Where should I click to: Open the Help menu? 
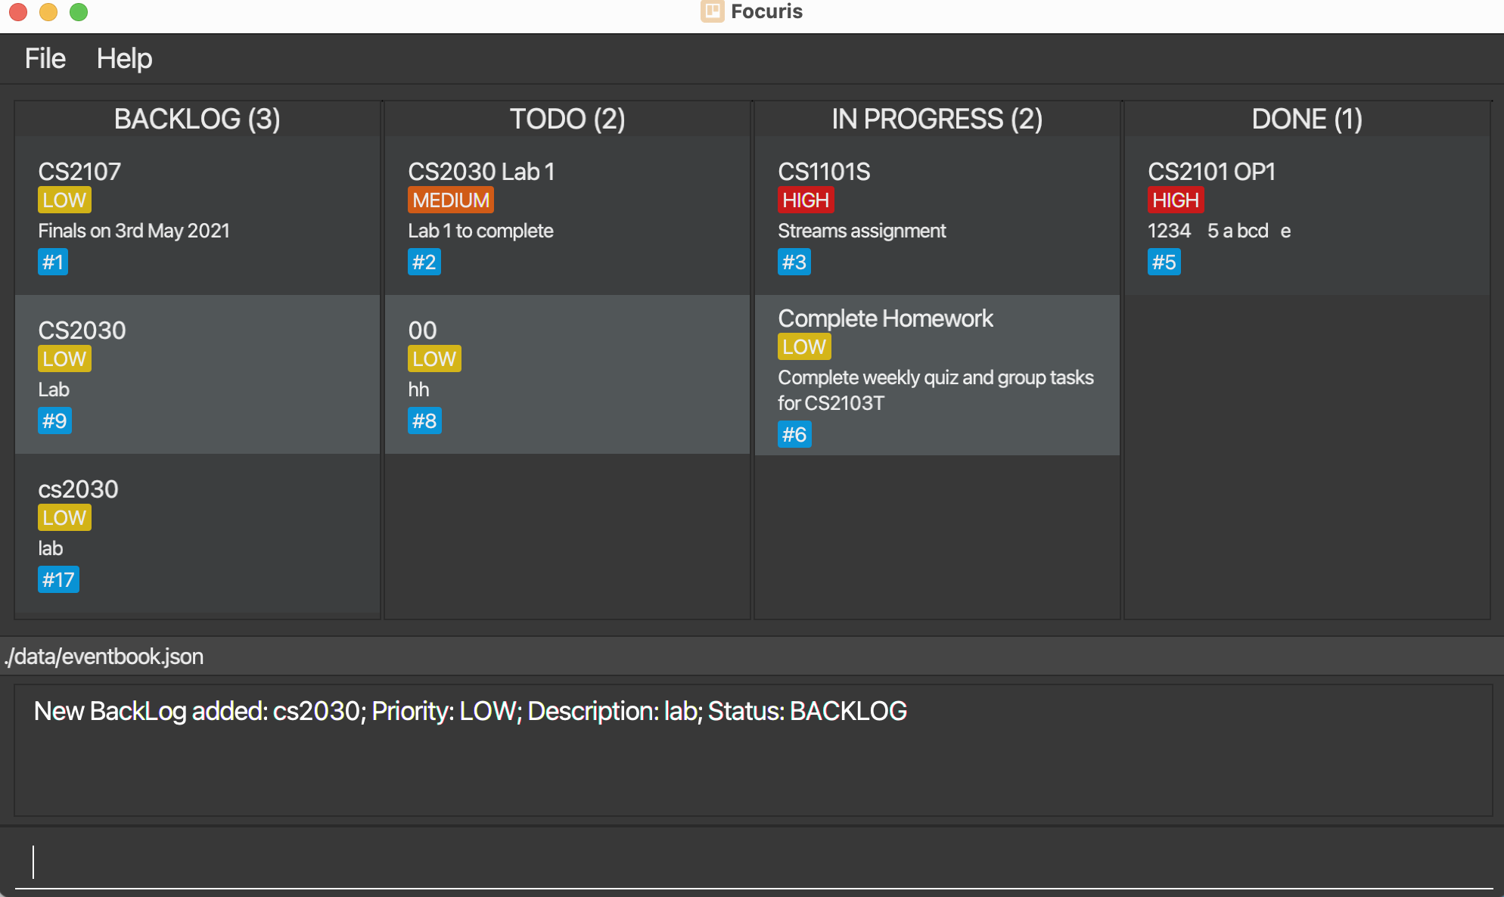[x=124, y=58]
